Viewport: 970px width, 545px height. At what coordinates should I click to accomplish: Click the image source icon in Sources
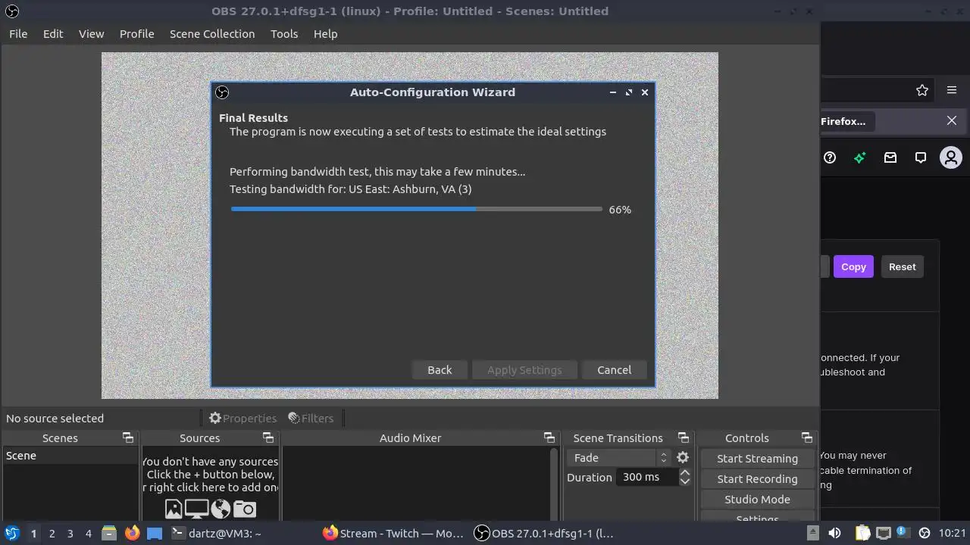click(x=174, y=509)
